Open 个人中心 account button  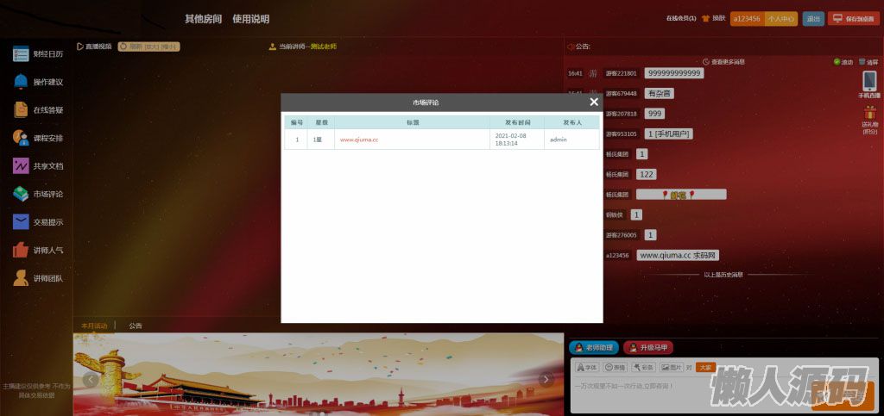[780, 19]
